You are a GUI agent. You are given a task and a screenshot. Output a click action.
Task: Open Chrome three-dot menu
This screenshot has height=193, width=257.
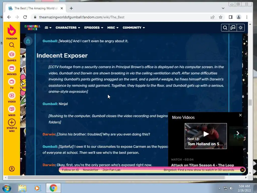click(247, 17)
